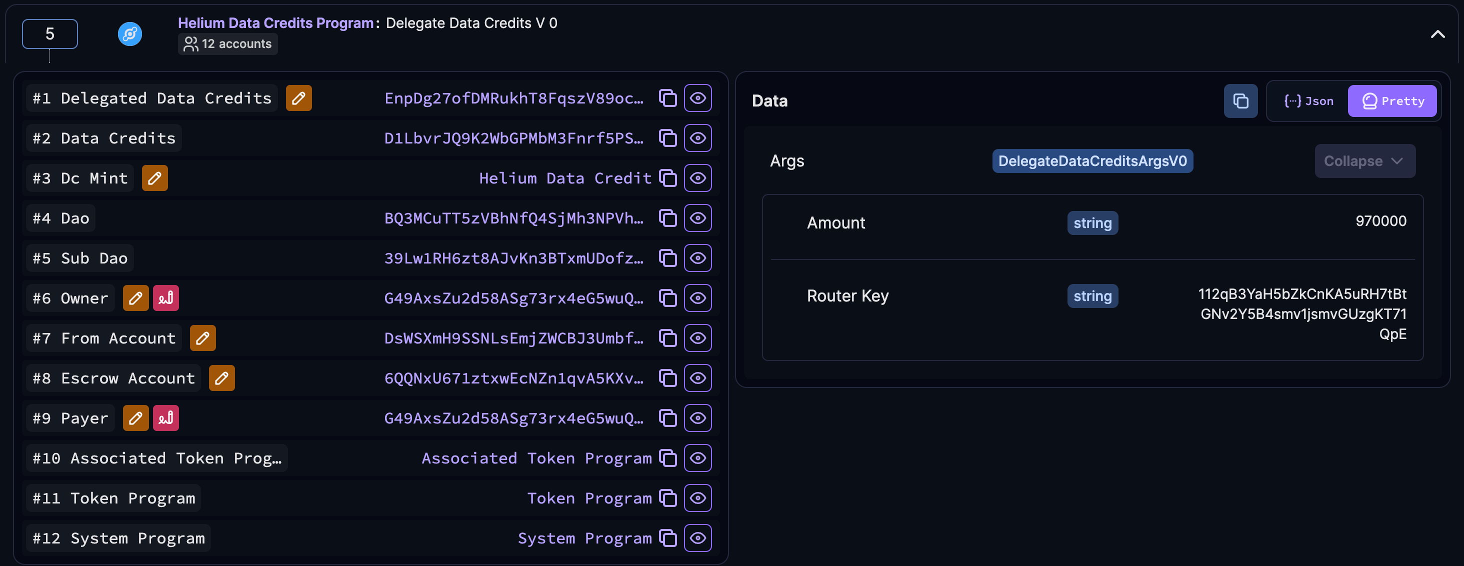The height and width of the screenshot is (566, 1464).
Task: Click signer badge on the Owner row
Action: click(166, 298)
